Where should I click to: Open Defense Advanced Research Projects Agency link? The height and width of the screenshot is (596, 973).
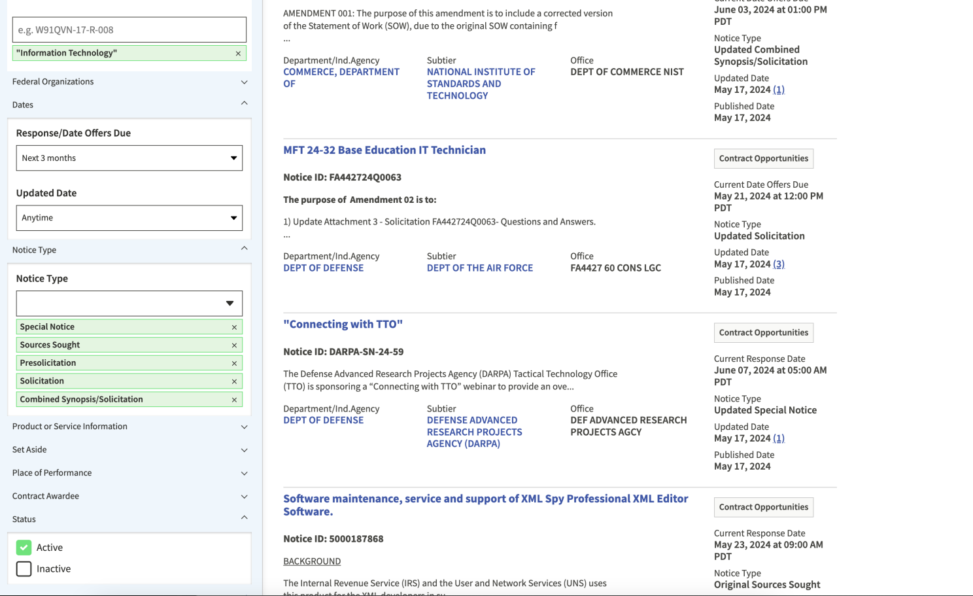[x=475, y=432]
